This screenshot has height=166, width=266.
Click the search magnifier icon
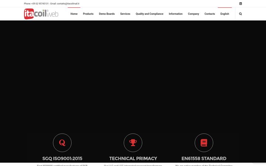pyautogui.click(x=241, y=14)
